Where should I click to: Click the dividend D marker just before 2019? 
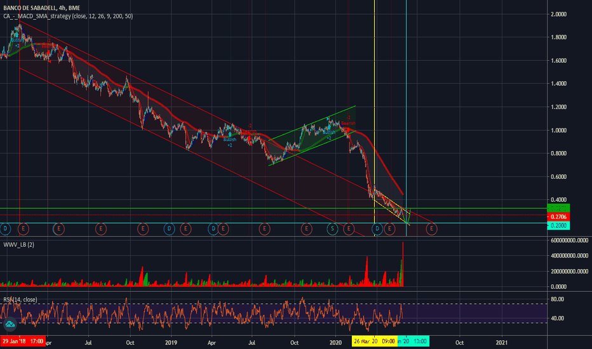pos(169,228)
